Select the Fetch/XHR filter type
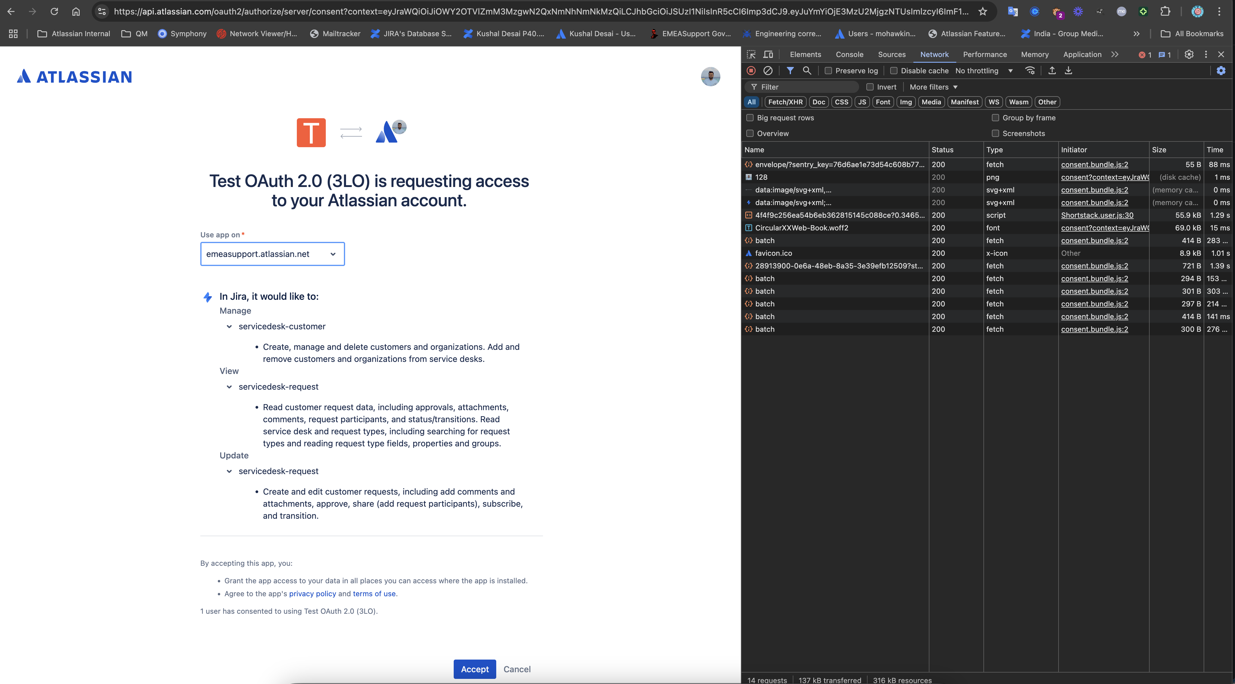Image resolution: width=1235 pixels, height=684 pixels. (785, 102)
